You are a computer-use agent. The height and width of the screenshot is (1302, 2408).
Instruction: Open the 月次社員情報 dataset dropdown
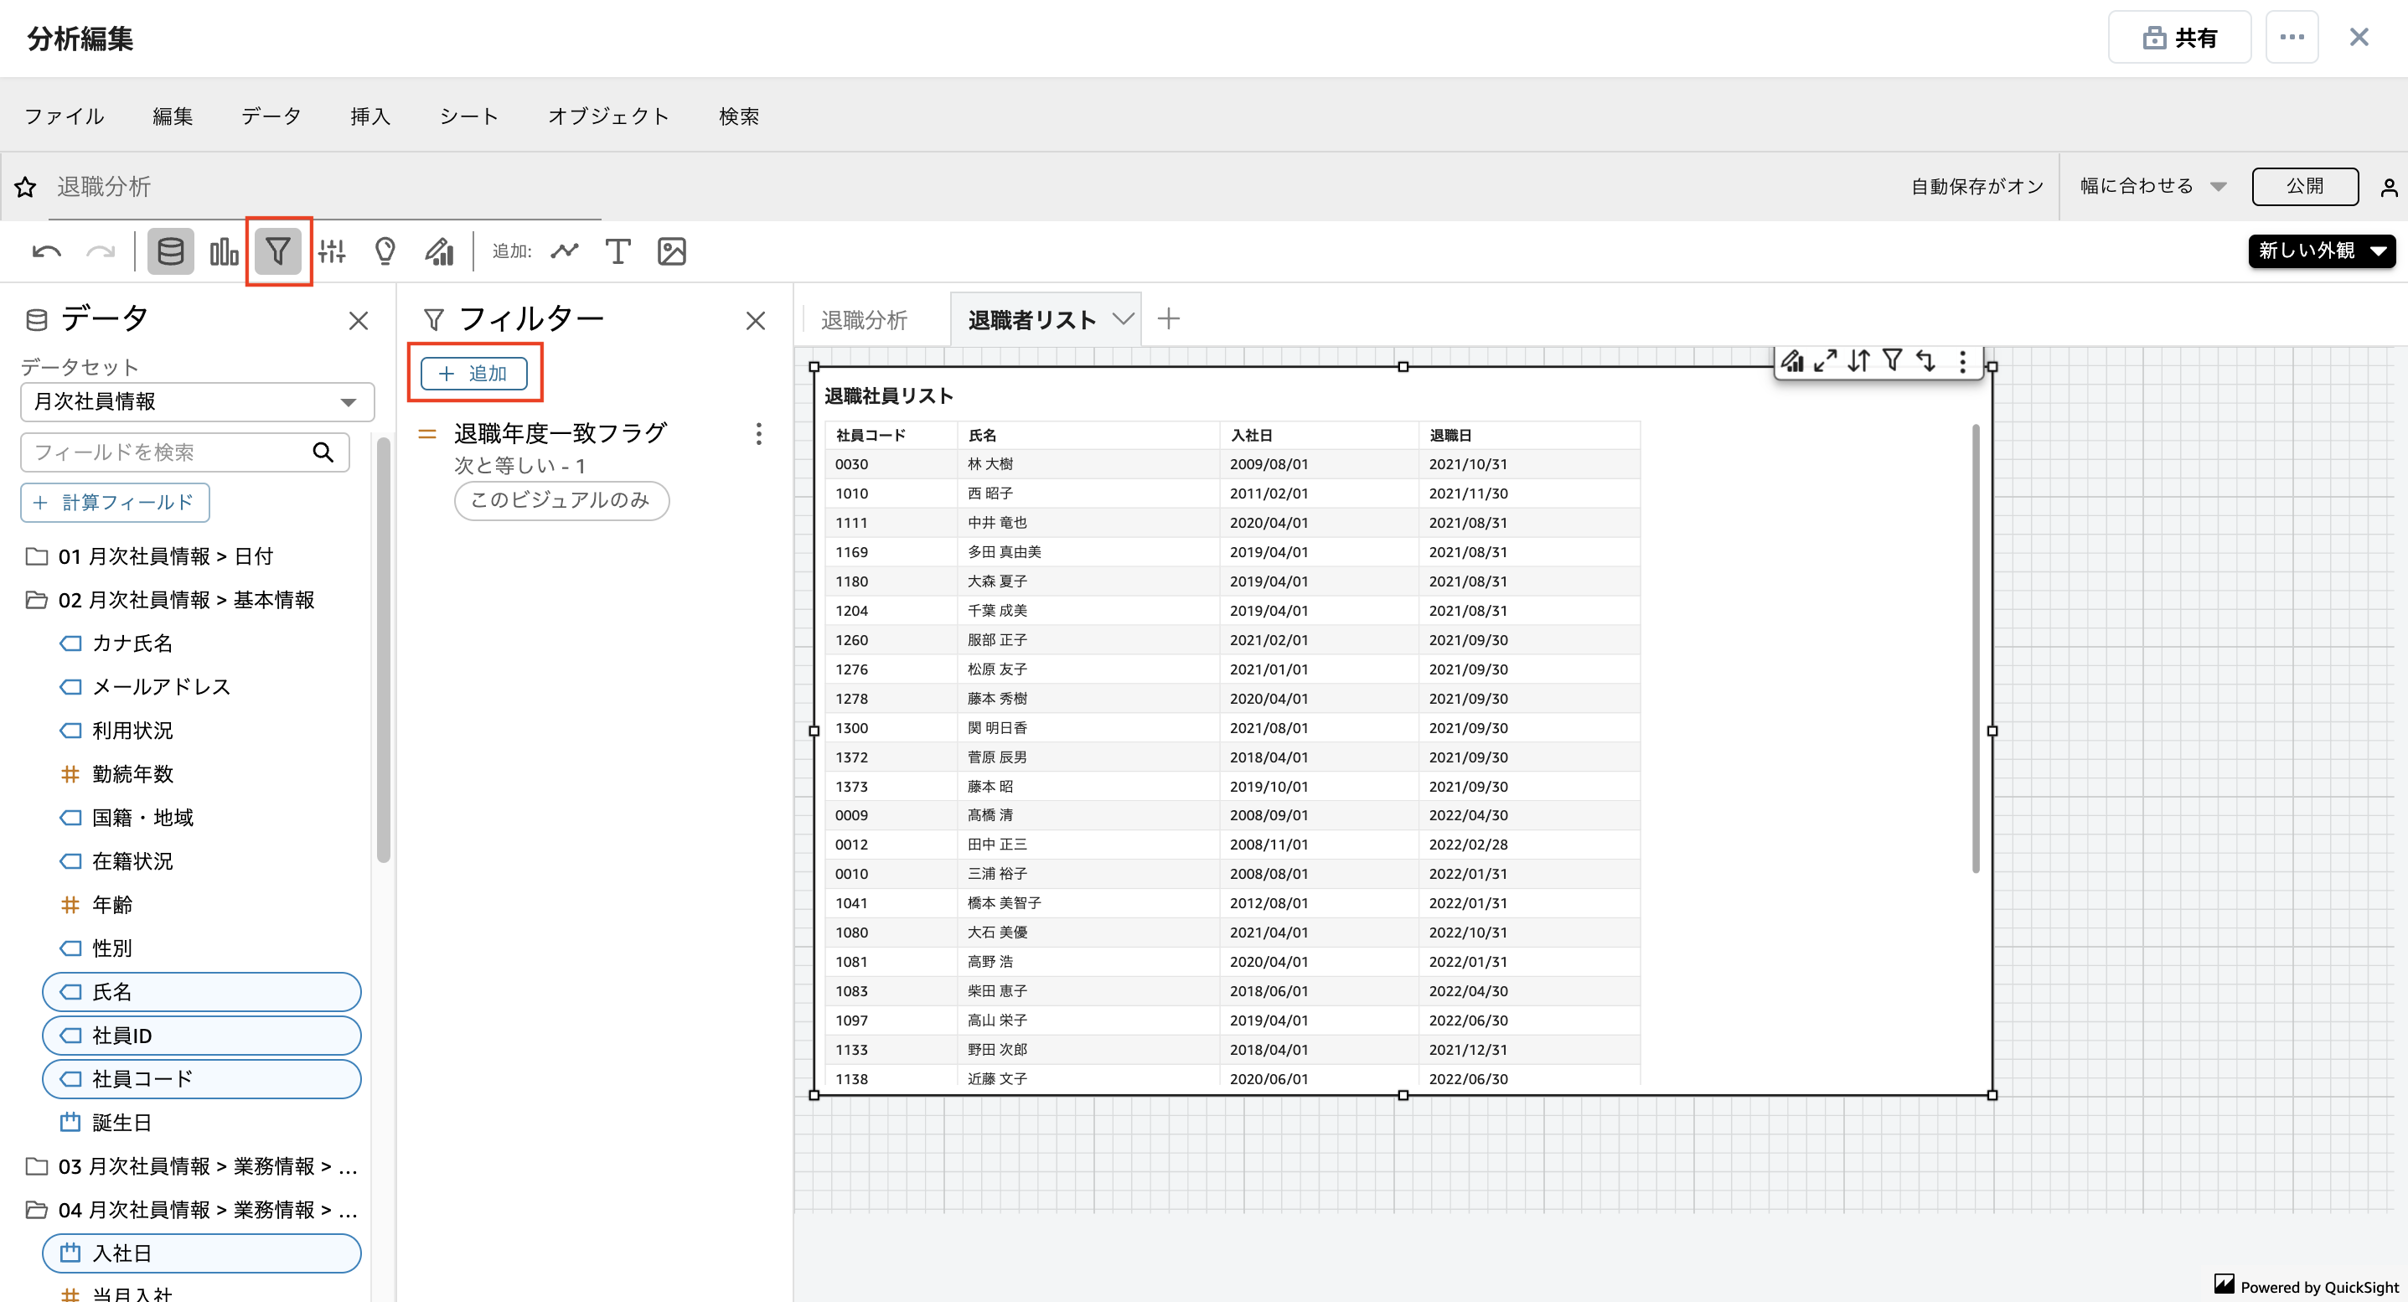coord(196,402)
